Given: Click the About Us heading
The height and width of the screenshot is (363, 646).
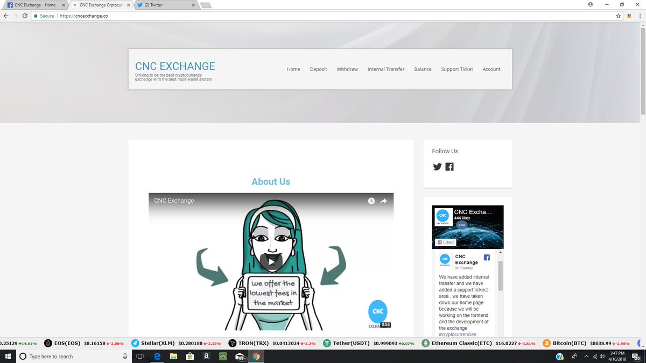Looking at the screenshot, I should point(271,182).
